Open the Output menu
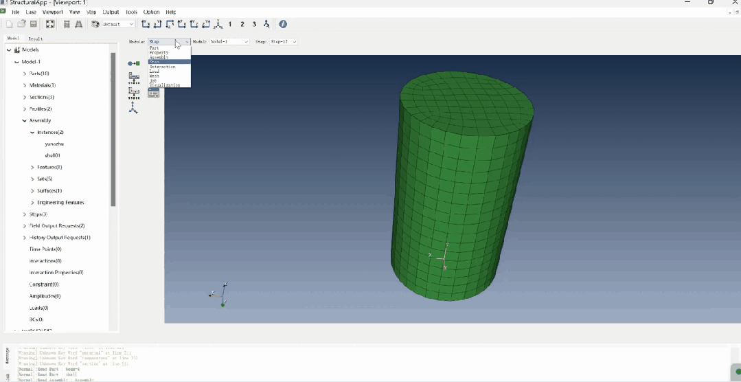This screenshot has width=741, height=382. 111,12
